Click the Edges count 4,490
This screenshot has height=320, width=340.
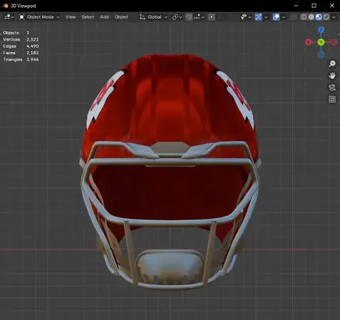click(x=32, y=46)
